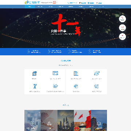The image size is (131, 131).
Task: Open the case card with city skyline
Action: coord(65,120)
